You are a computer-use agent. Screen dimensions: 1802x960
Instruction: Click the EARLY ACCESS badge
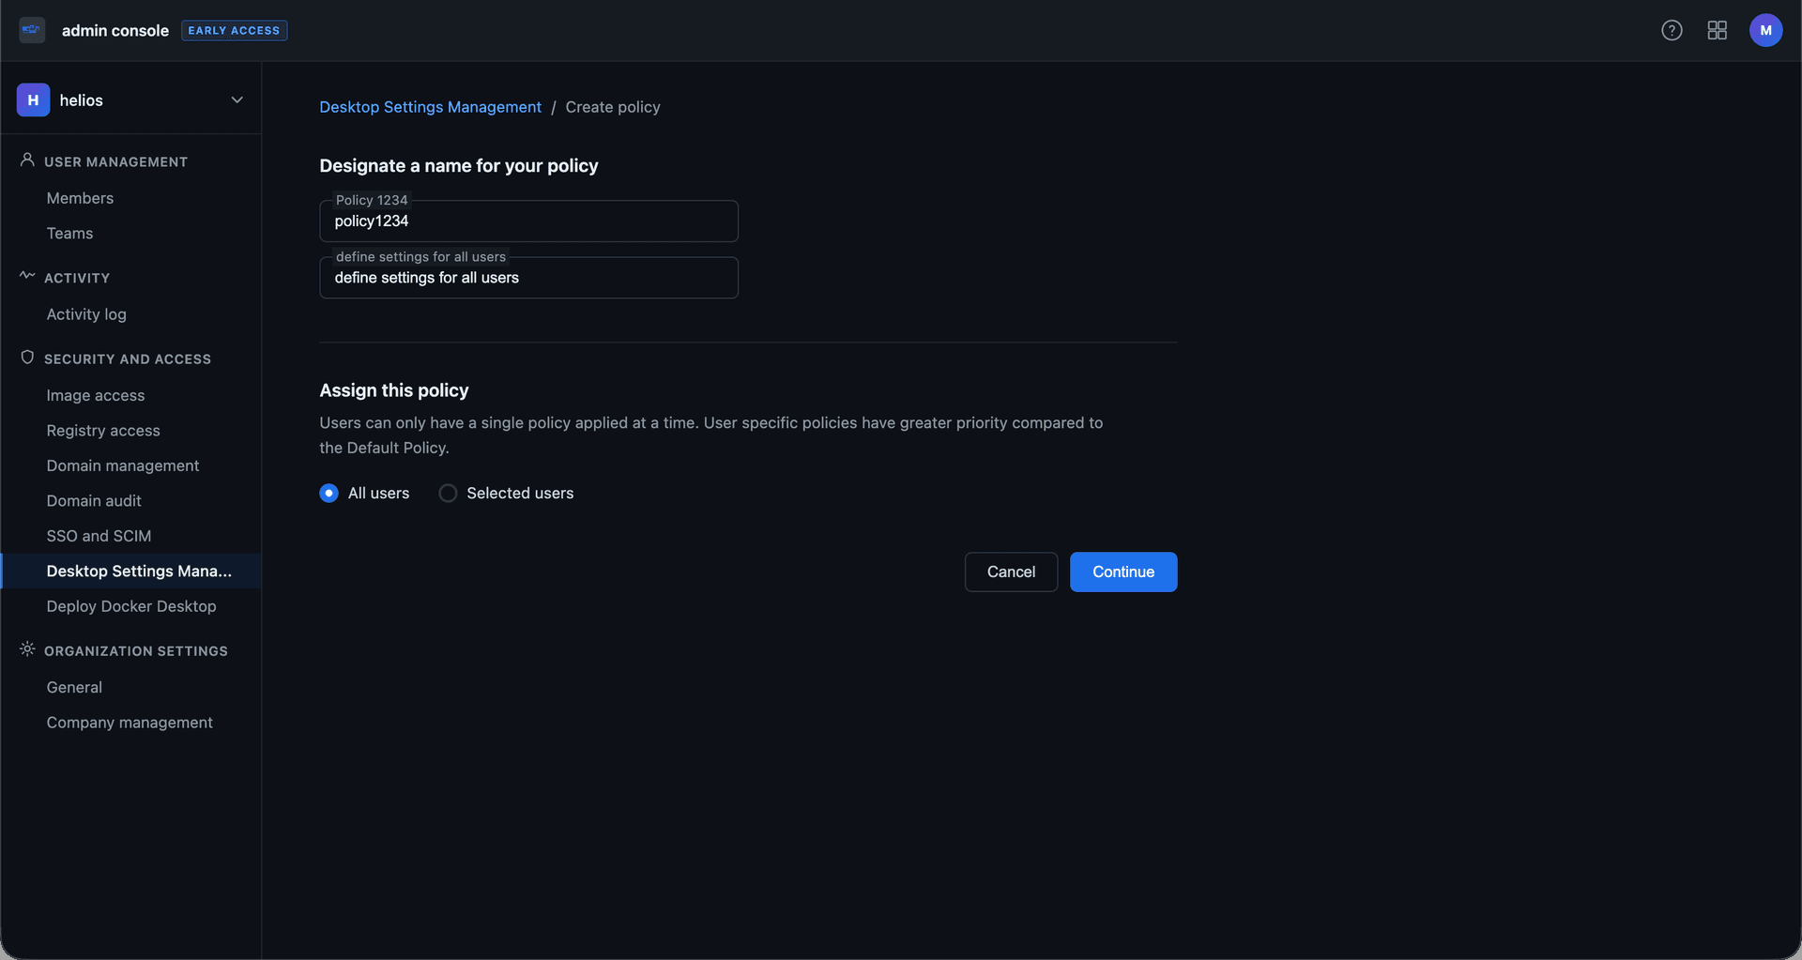pos(234,30)
